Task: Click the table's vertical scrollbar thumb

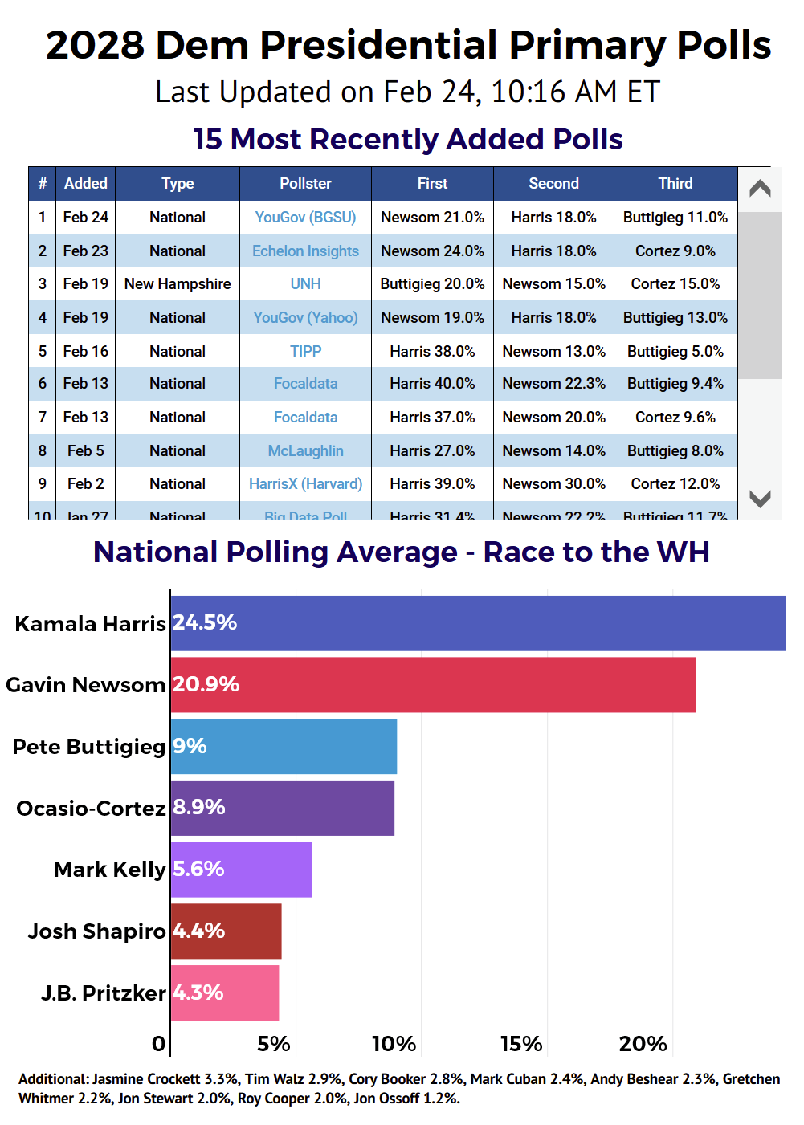Action: point(759,295)
